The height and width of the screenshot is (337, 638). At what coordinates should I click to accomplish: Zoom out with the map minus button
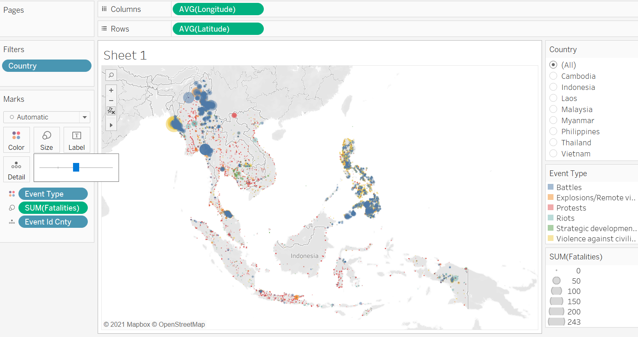(111, 101)
